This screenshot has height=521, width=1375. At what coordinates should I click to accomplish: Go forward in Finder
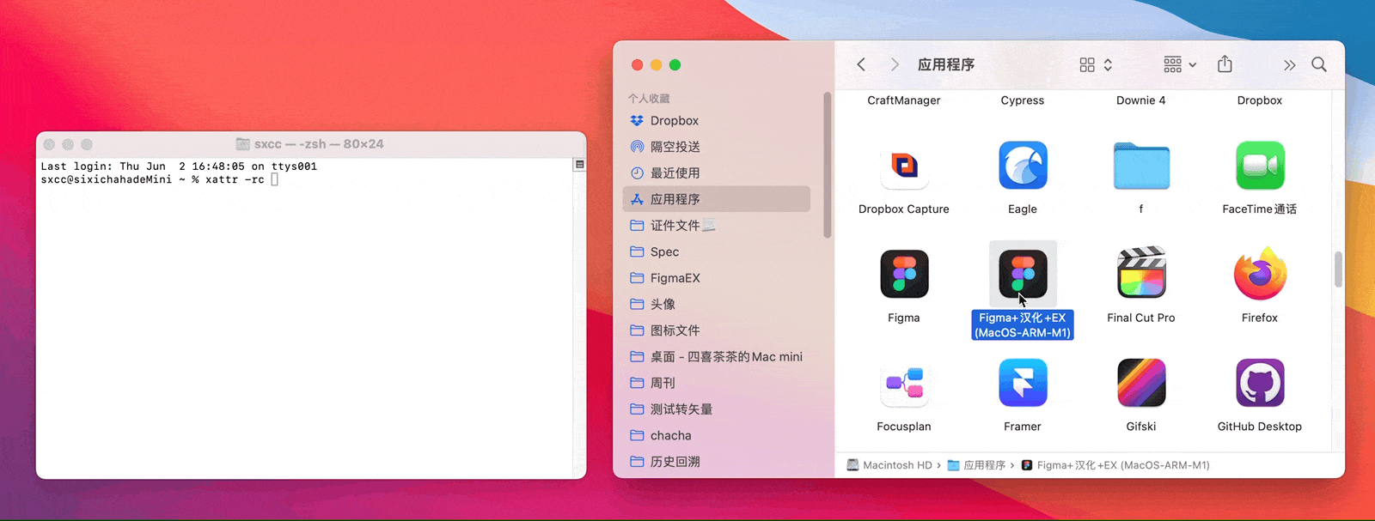click(x=895, y=64)
